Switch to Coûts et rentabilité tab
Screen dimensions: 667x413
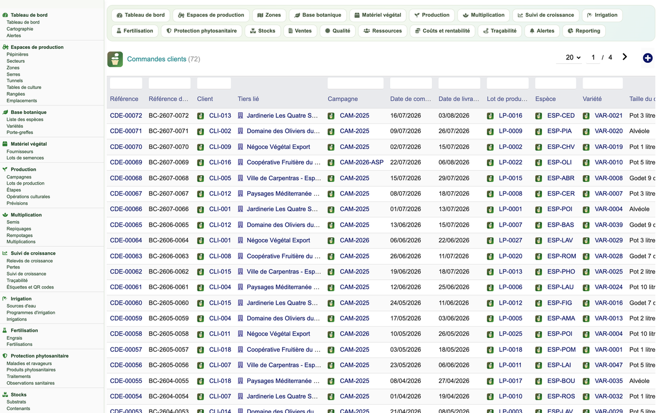coord(442,31)
